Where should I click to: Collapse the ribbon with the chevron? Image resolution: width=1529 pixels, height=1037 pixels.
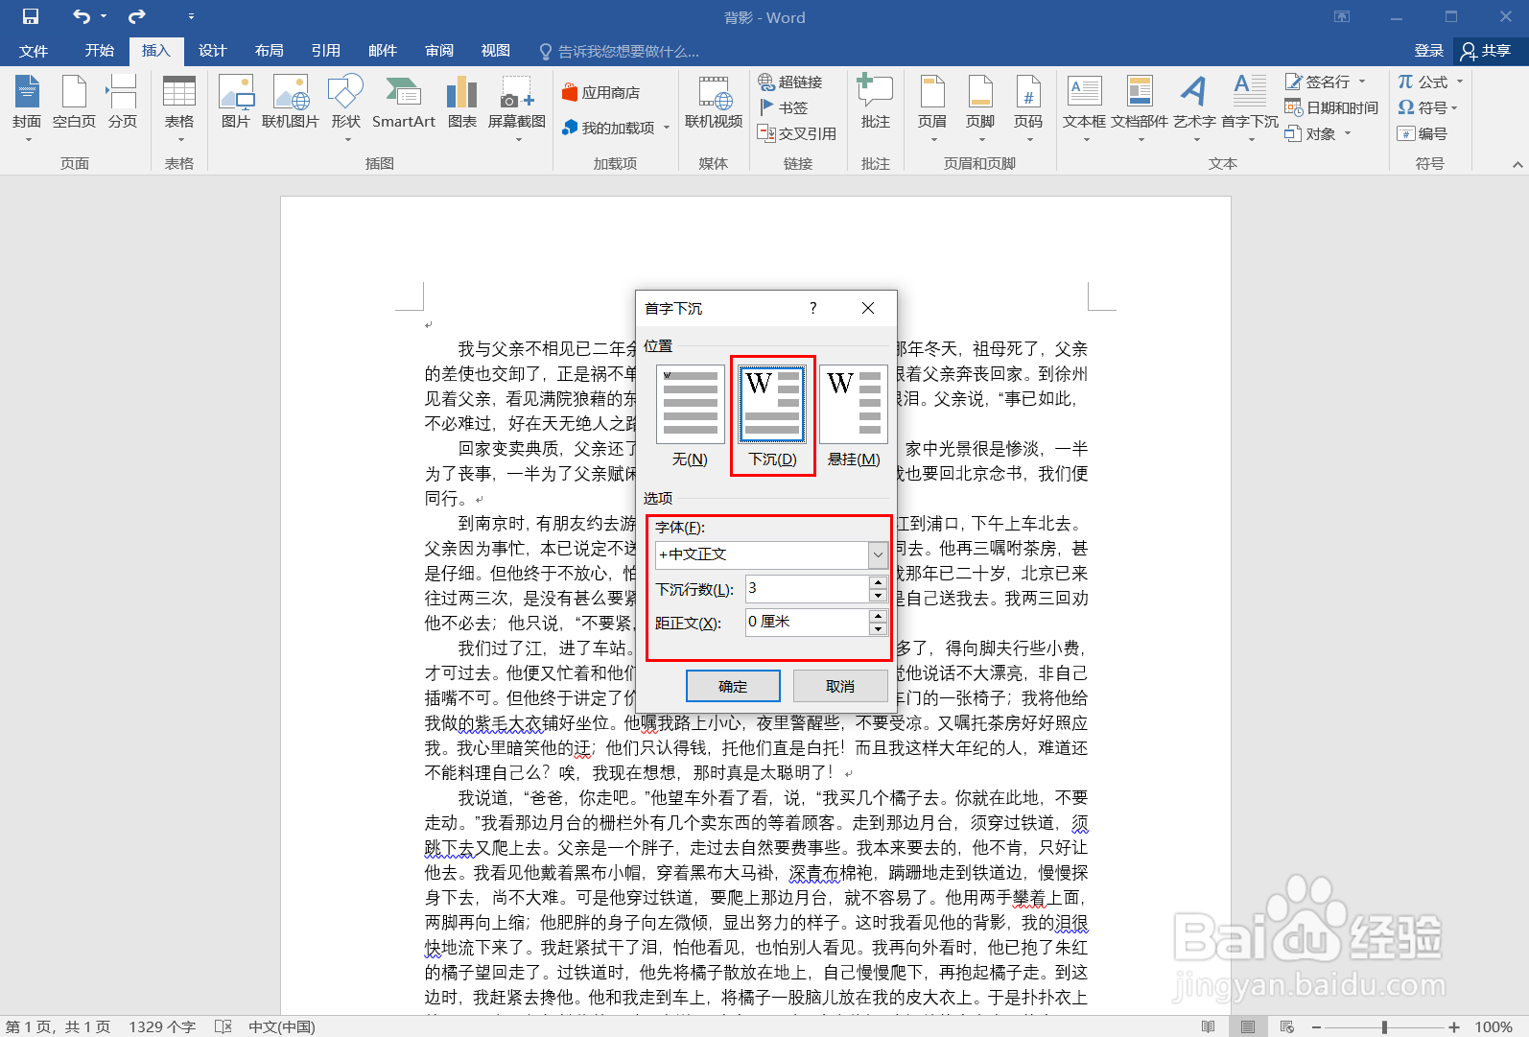tap(1517, 164)
